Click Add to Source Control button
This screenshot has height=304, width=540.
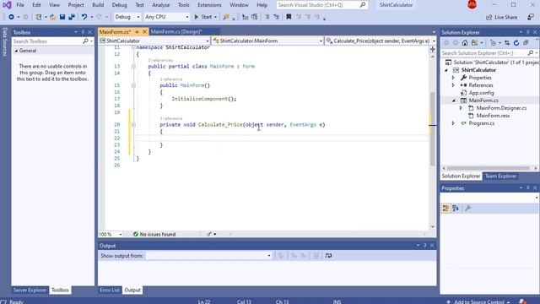[478, 301]
